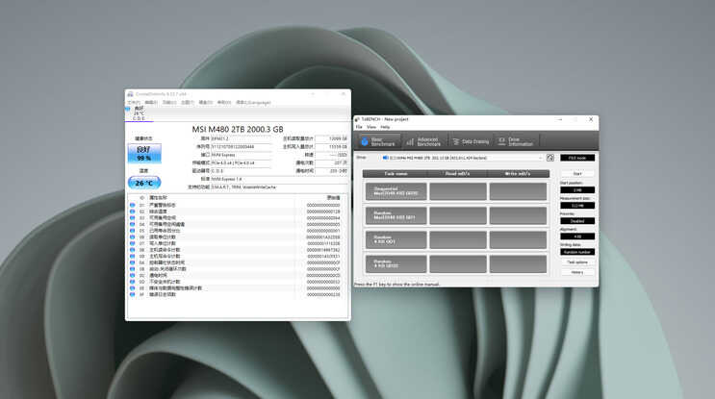The image size is (715, 399).
Task: Click the History button in TxBENCH
Action: [577, 272]
